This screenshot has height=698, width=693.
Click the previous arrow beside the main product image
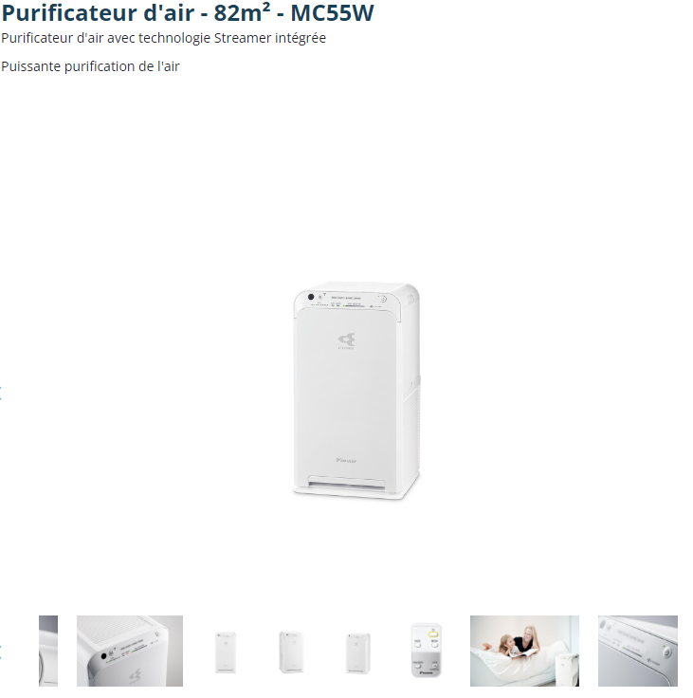[1, 394]
